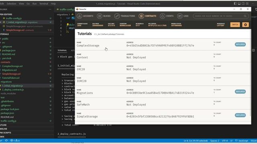Click the IERC20 contract row
The width and height of the screenshot is (257, 144).
(x=163, y=80)
